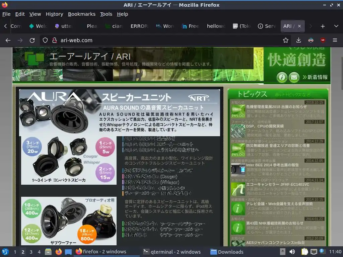Switch to the Free LinkedIn tab
The width and height of the screenshot is (343, 257).
point(190,26)
